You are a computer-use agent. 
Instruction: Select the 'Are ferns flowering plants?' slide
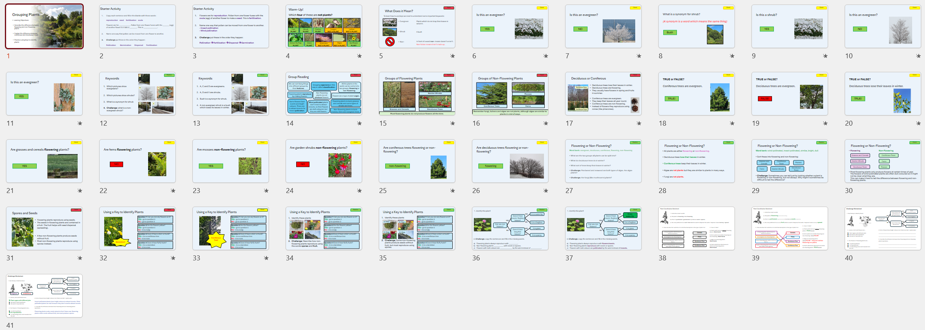click(137, 161)
